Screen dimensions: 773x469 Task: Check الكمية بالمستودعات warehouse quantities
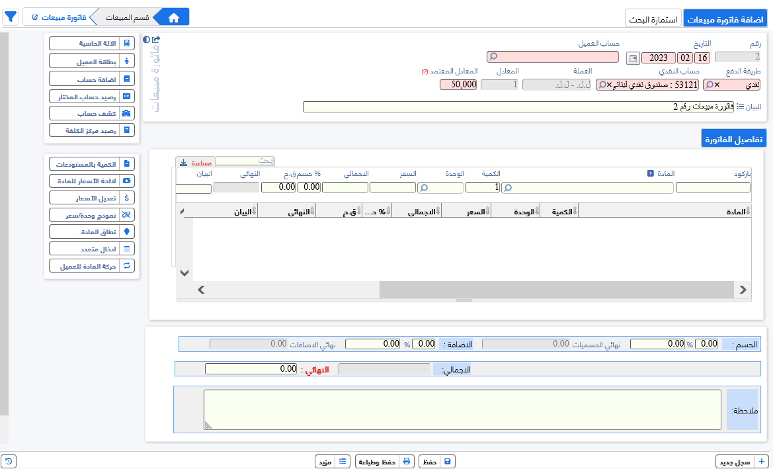pos(92,163)
